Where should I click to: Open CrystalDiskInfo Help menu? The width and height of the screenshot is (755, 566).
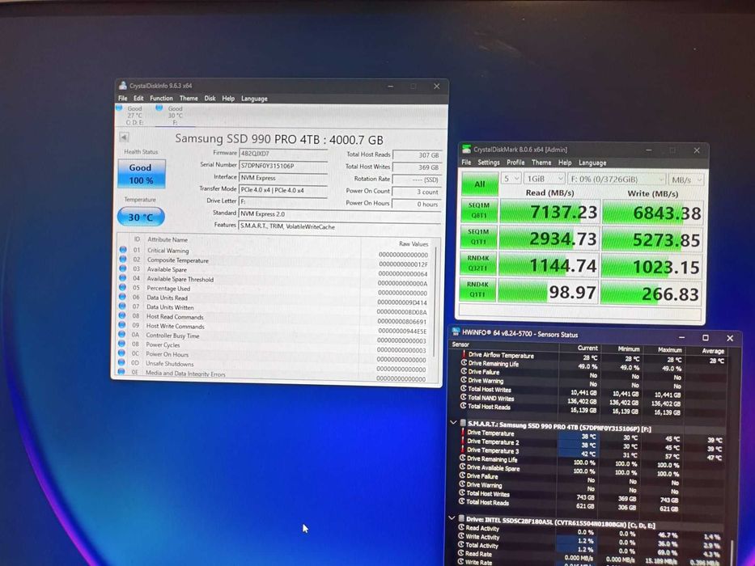point(228,98)
